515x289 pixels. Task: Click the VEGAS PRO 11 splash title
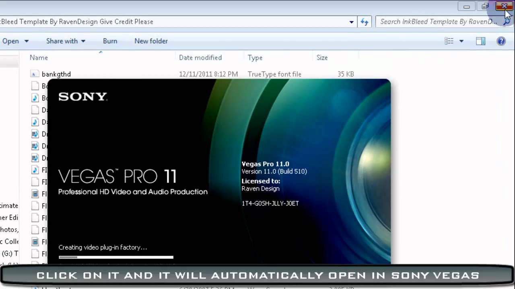(117, 176)
